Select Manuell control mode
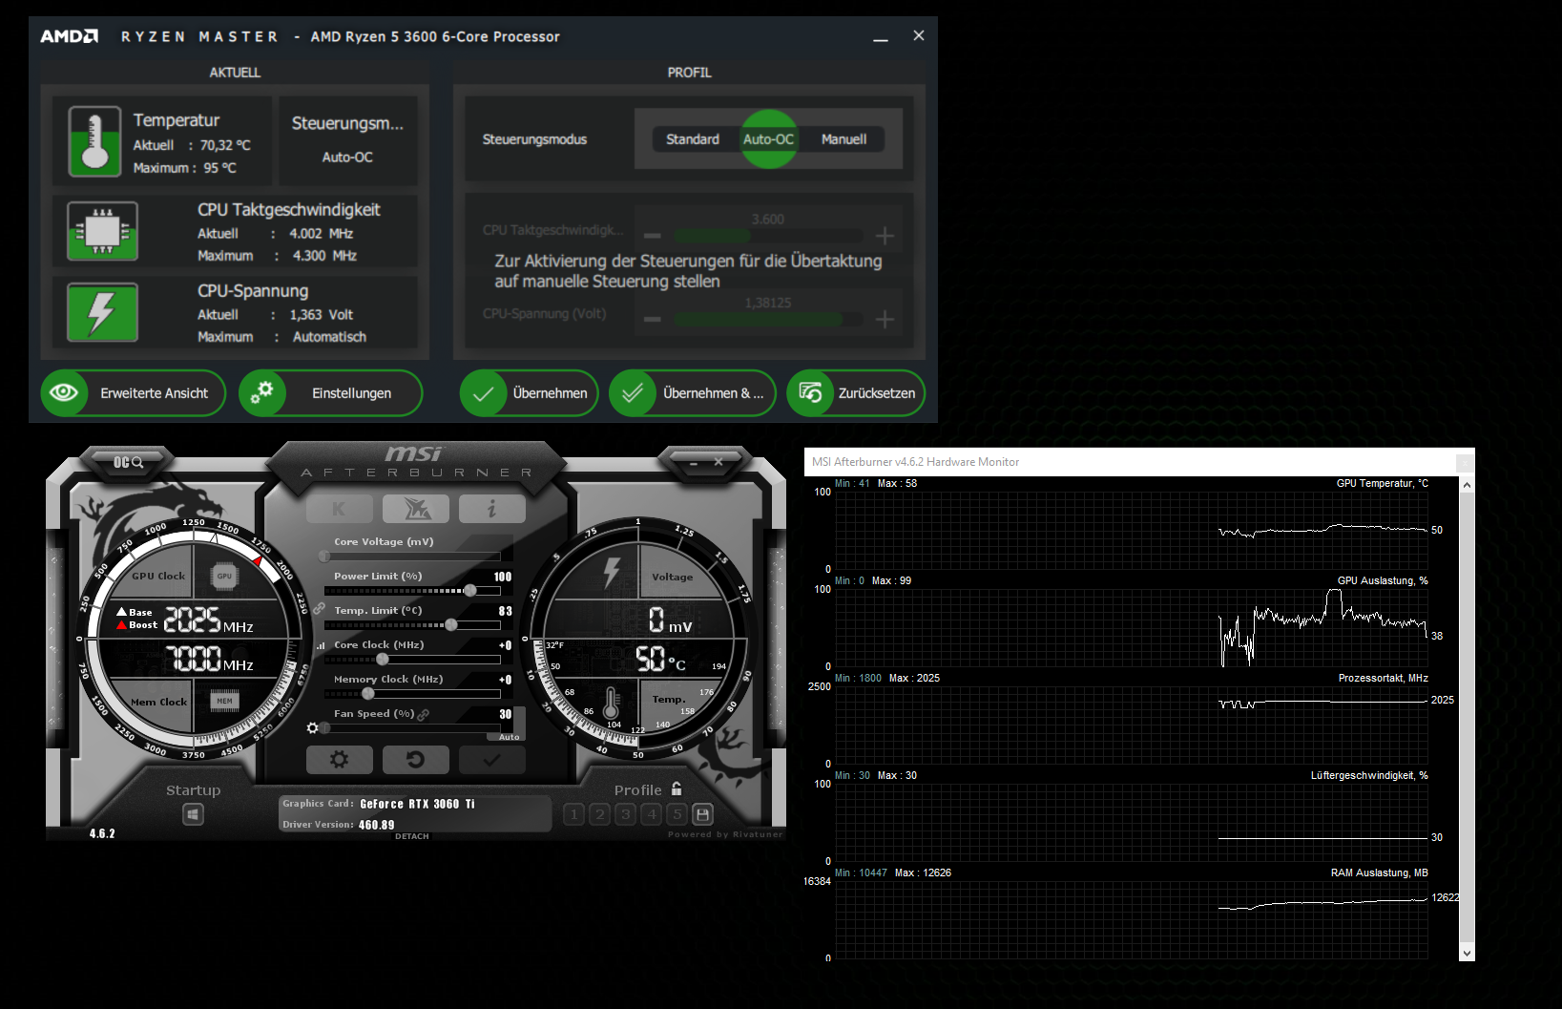Image resolution: width=1562 pixels, height=1009 pixels. click(844, 139)
